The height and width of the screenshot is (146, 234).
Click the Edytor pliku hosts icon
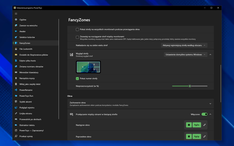[16, 61]
